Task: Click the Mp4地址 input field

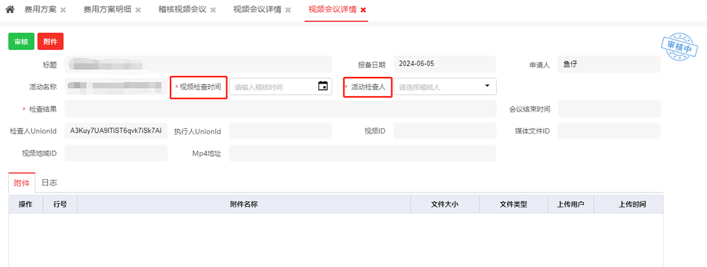Action: click(362, 153)
